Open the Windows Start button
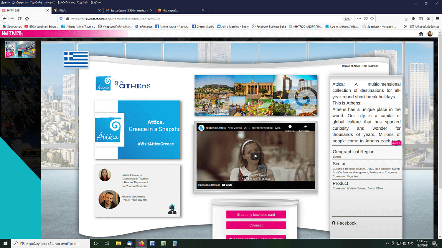442x248 pixels. tap(5, 243)
